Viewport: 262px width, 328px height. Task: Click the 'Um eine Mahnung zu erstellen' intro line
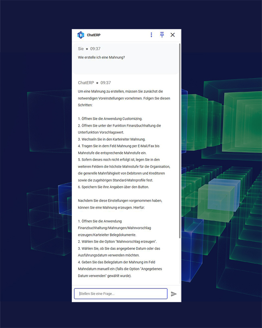[x=121, y=91]
